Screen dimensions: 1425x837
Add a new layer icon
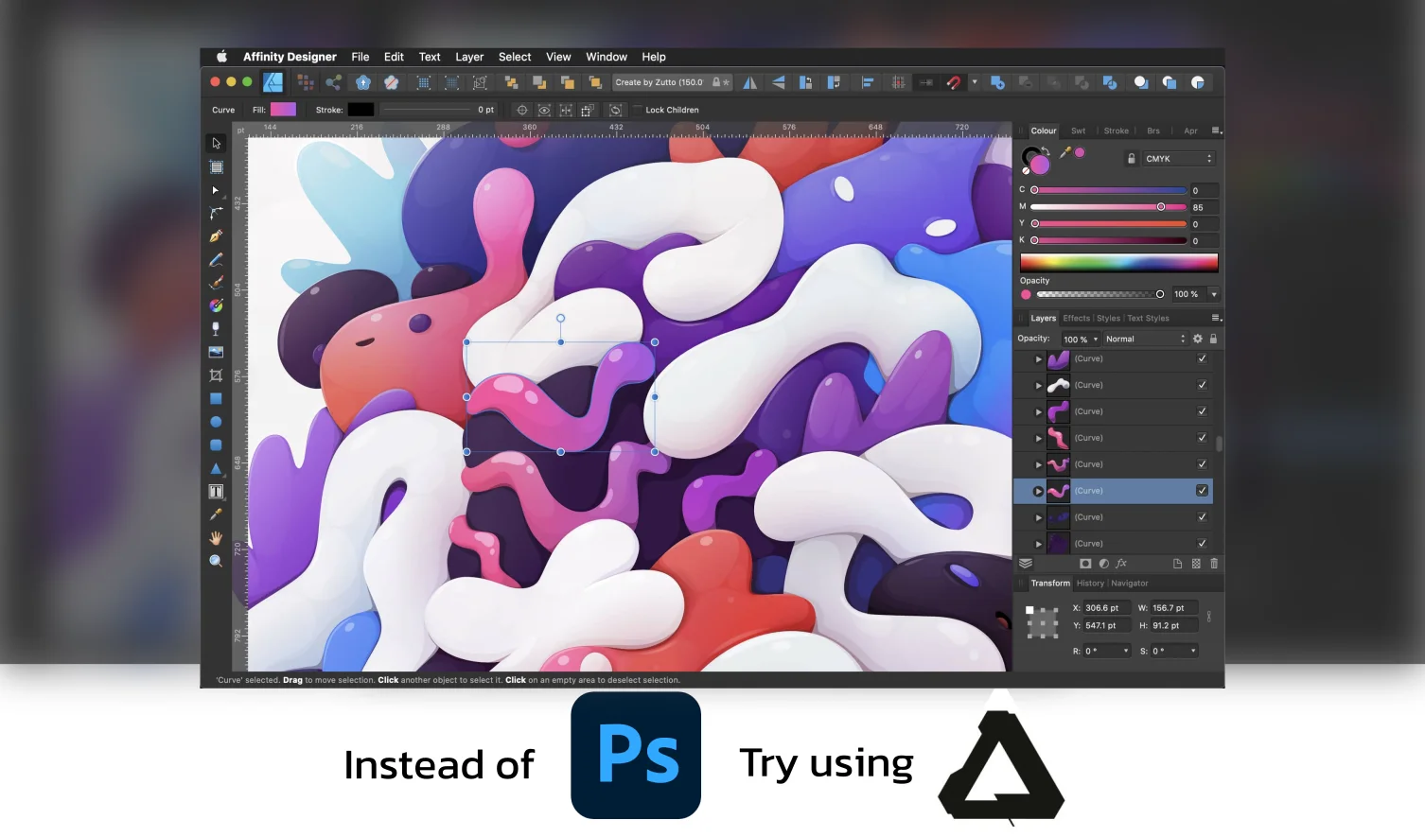(1177, 564)
